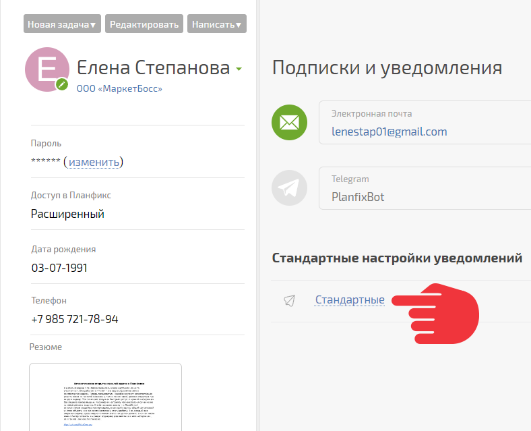Click the Елена Степанова name heading

click(154, 67)
